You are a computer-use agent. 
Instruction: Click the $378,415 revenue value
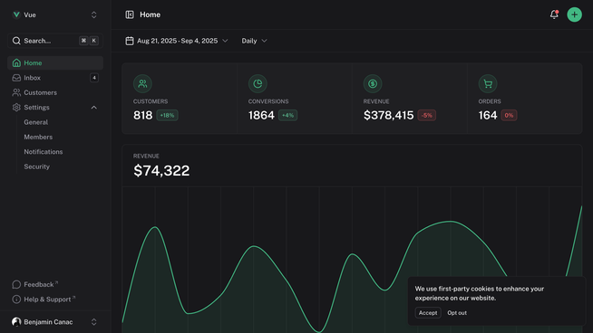(x=388, y=115)
